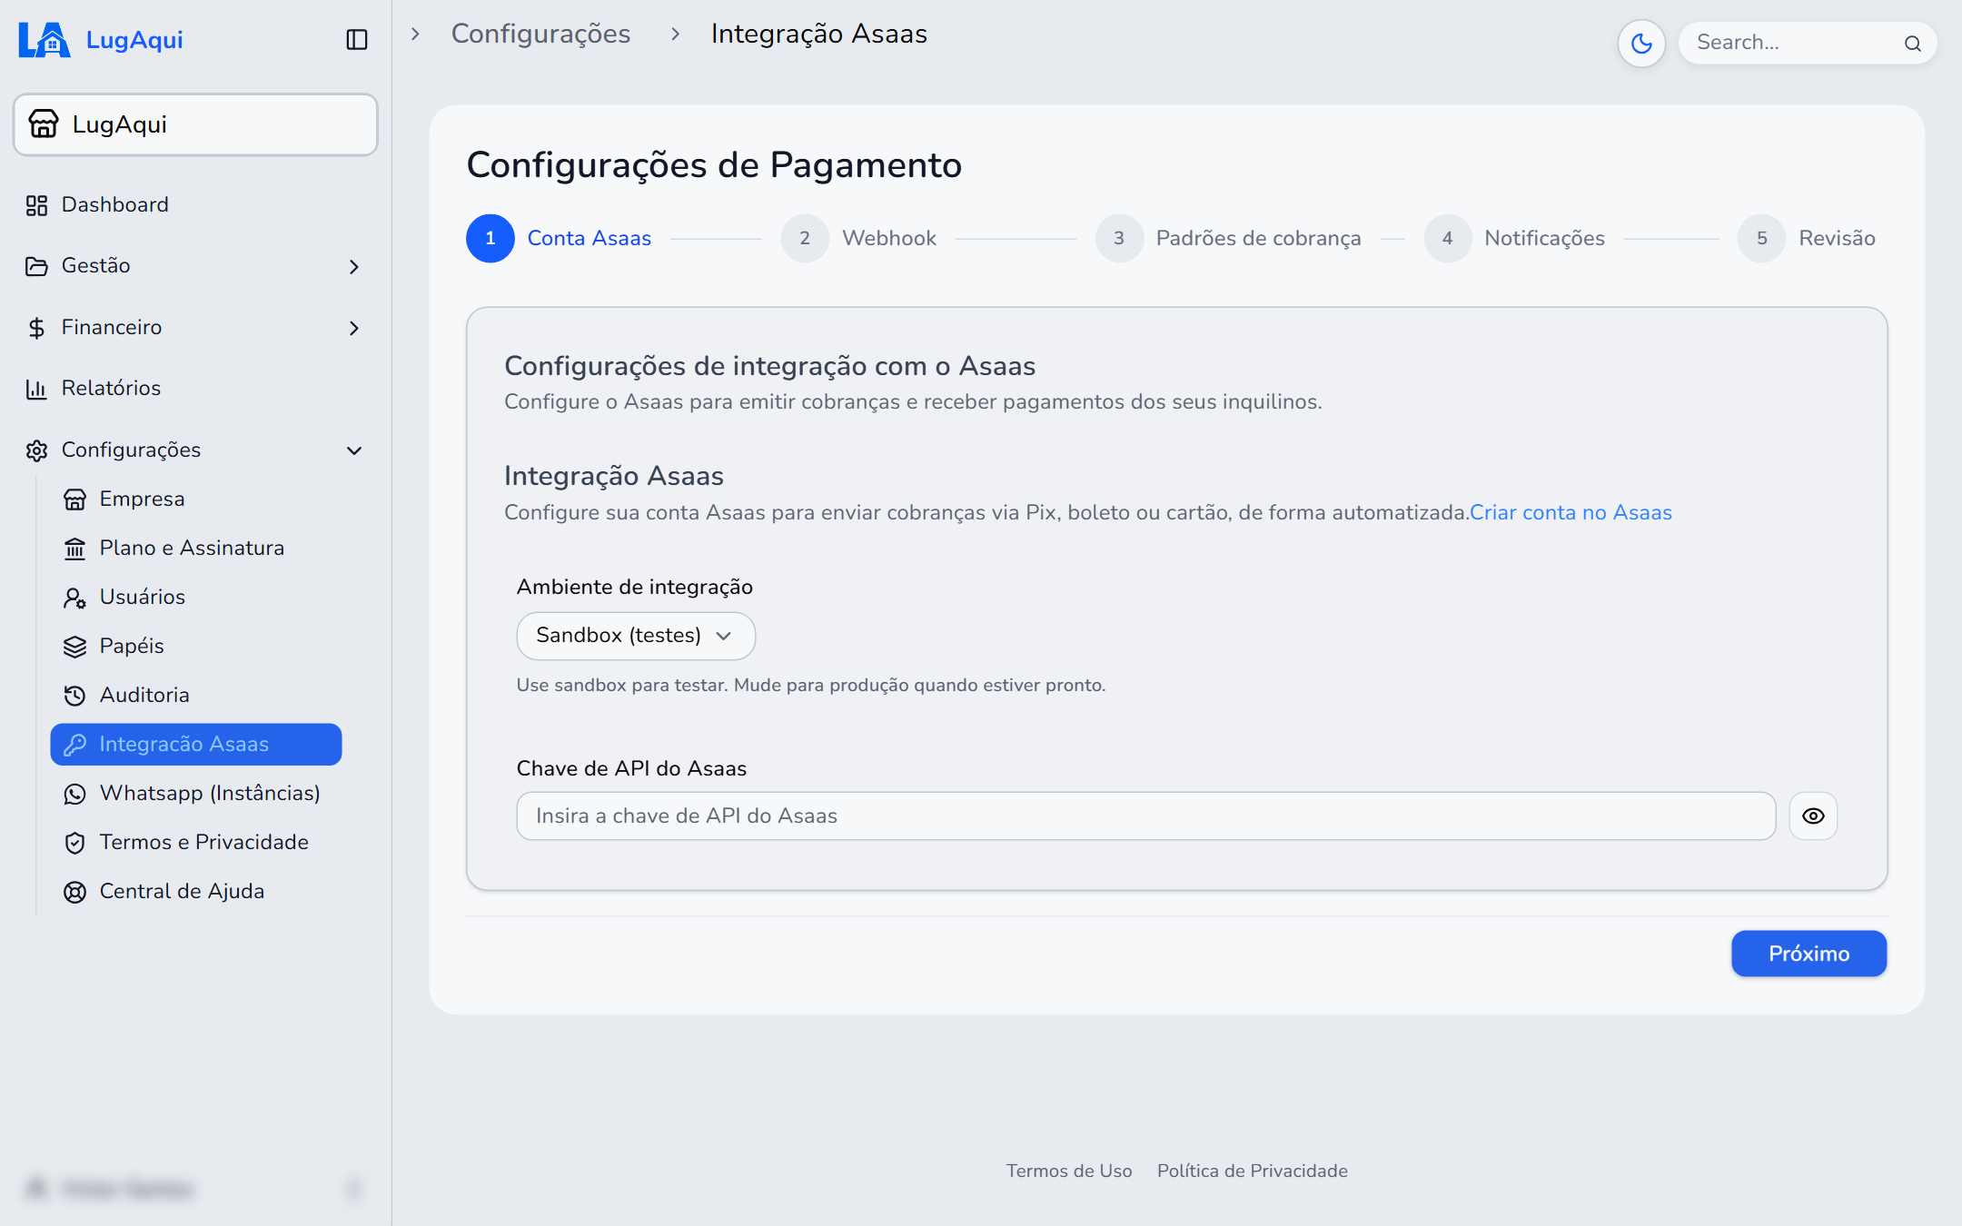Screen dimensions: 1962x1226
Task: Expand the Gestão menu chevron
Action: (x=354, y=266)
